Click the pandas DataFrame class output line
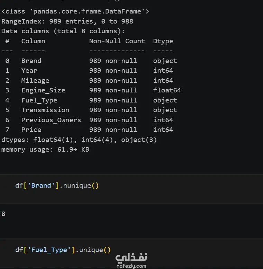This screenshot has height=269, width=263. click(x=75, y=11)
